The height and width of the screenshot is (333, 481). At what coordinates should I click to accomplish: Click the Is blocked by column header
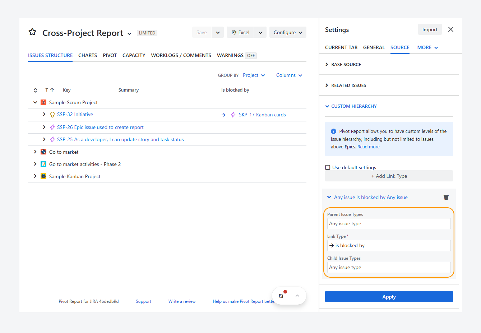click(235, 90)
